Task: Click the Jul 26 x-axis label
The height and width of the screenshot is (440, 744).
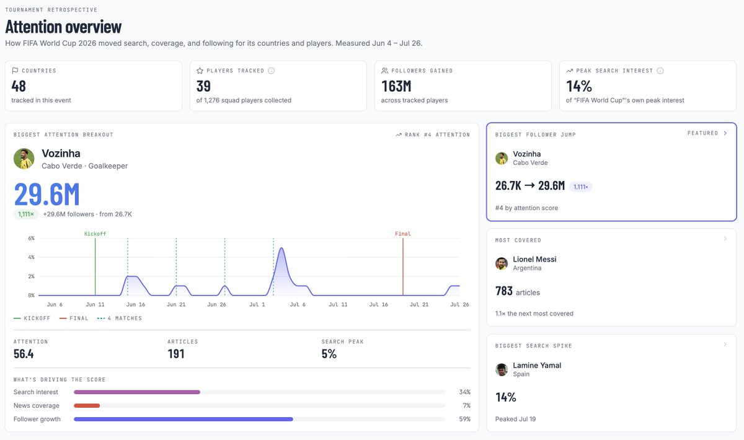Action: [x=458, y=304]
